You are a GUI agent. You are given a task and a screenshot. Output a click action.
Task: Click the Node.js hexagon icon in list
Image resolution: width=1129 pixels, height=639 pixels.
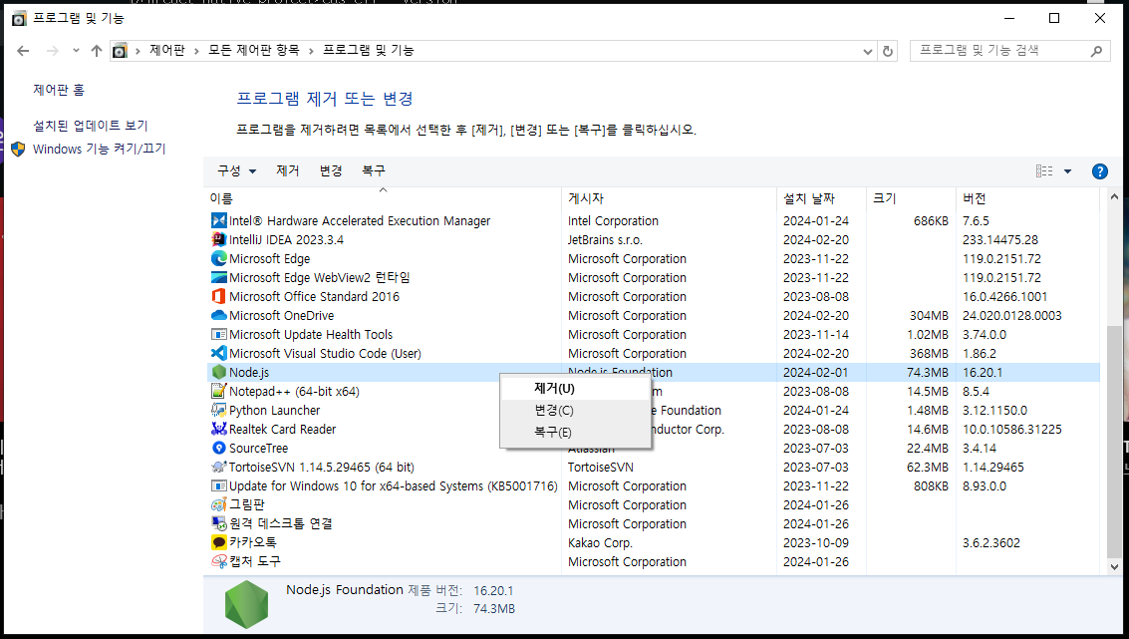click(219, 373)
